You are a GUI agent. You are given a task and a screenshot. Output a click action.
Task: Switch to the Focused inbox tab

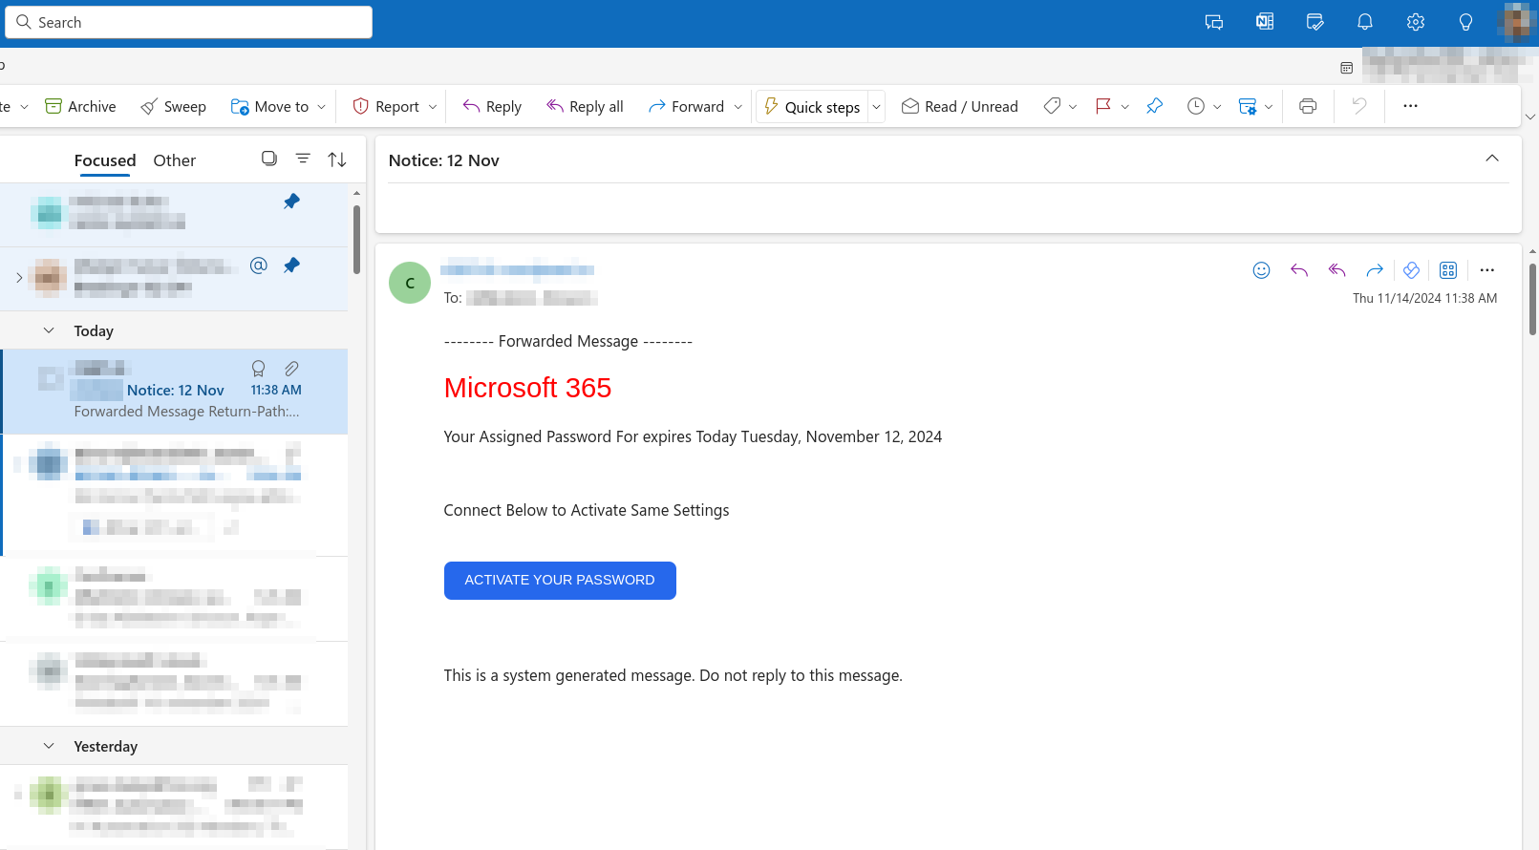tap(105, 160)
